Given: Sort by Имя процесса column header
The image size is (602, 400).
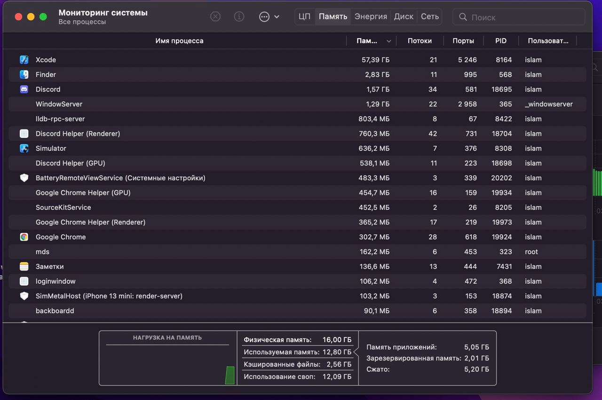Looking at the screenshot, I should pyautogui.click(x=179, y=41).
